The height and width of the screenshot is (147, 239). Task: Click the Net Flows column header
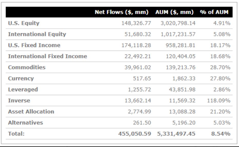[x=123, y=12]
